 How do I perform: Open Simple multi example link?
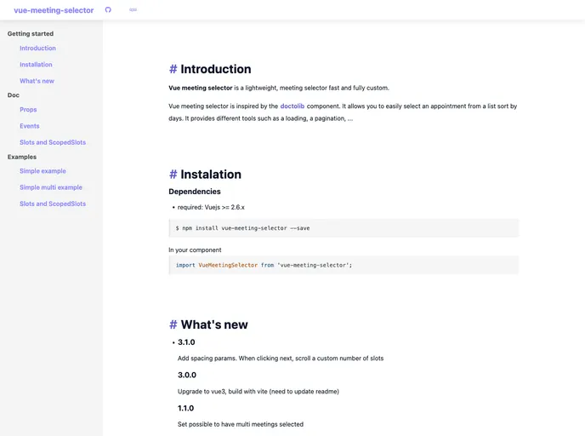point(51,187)
